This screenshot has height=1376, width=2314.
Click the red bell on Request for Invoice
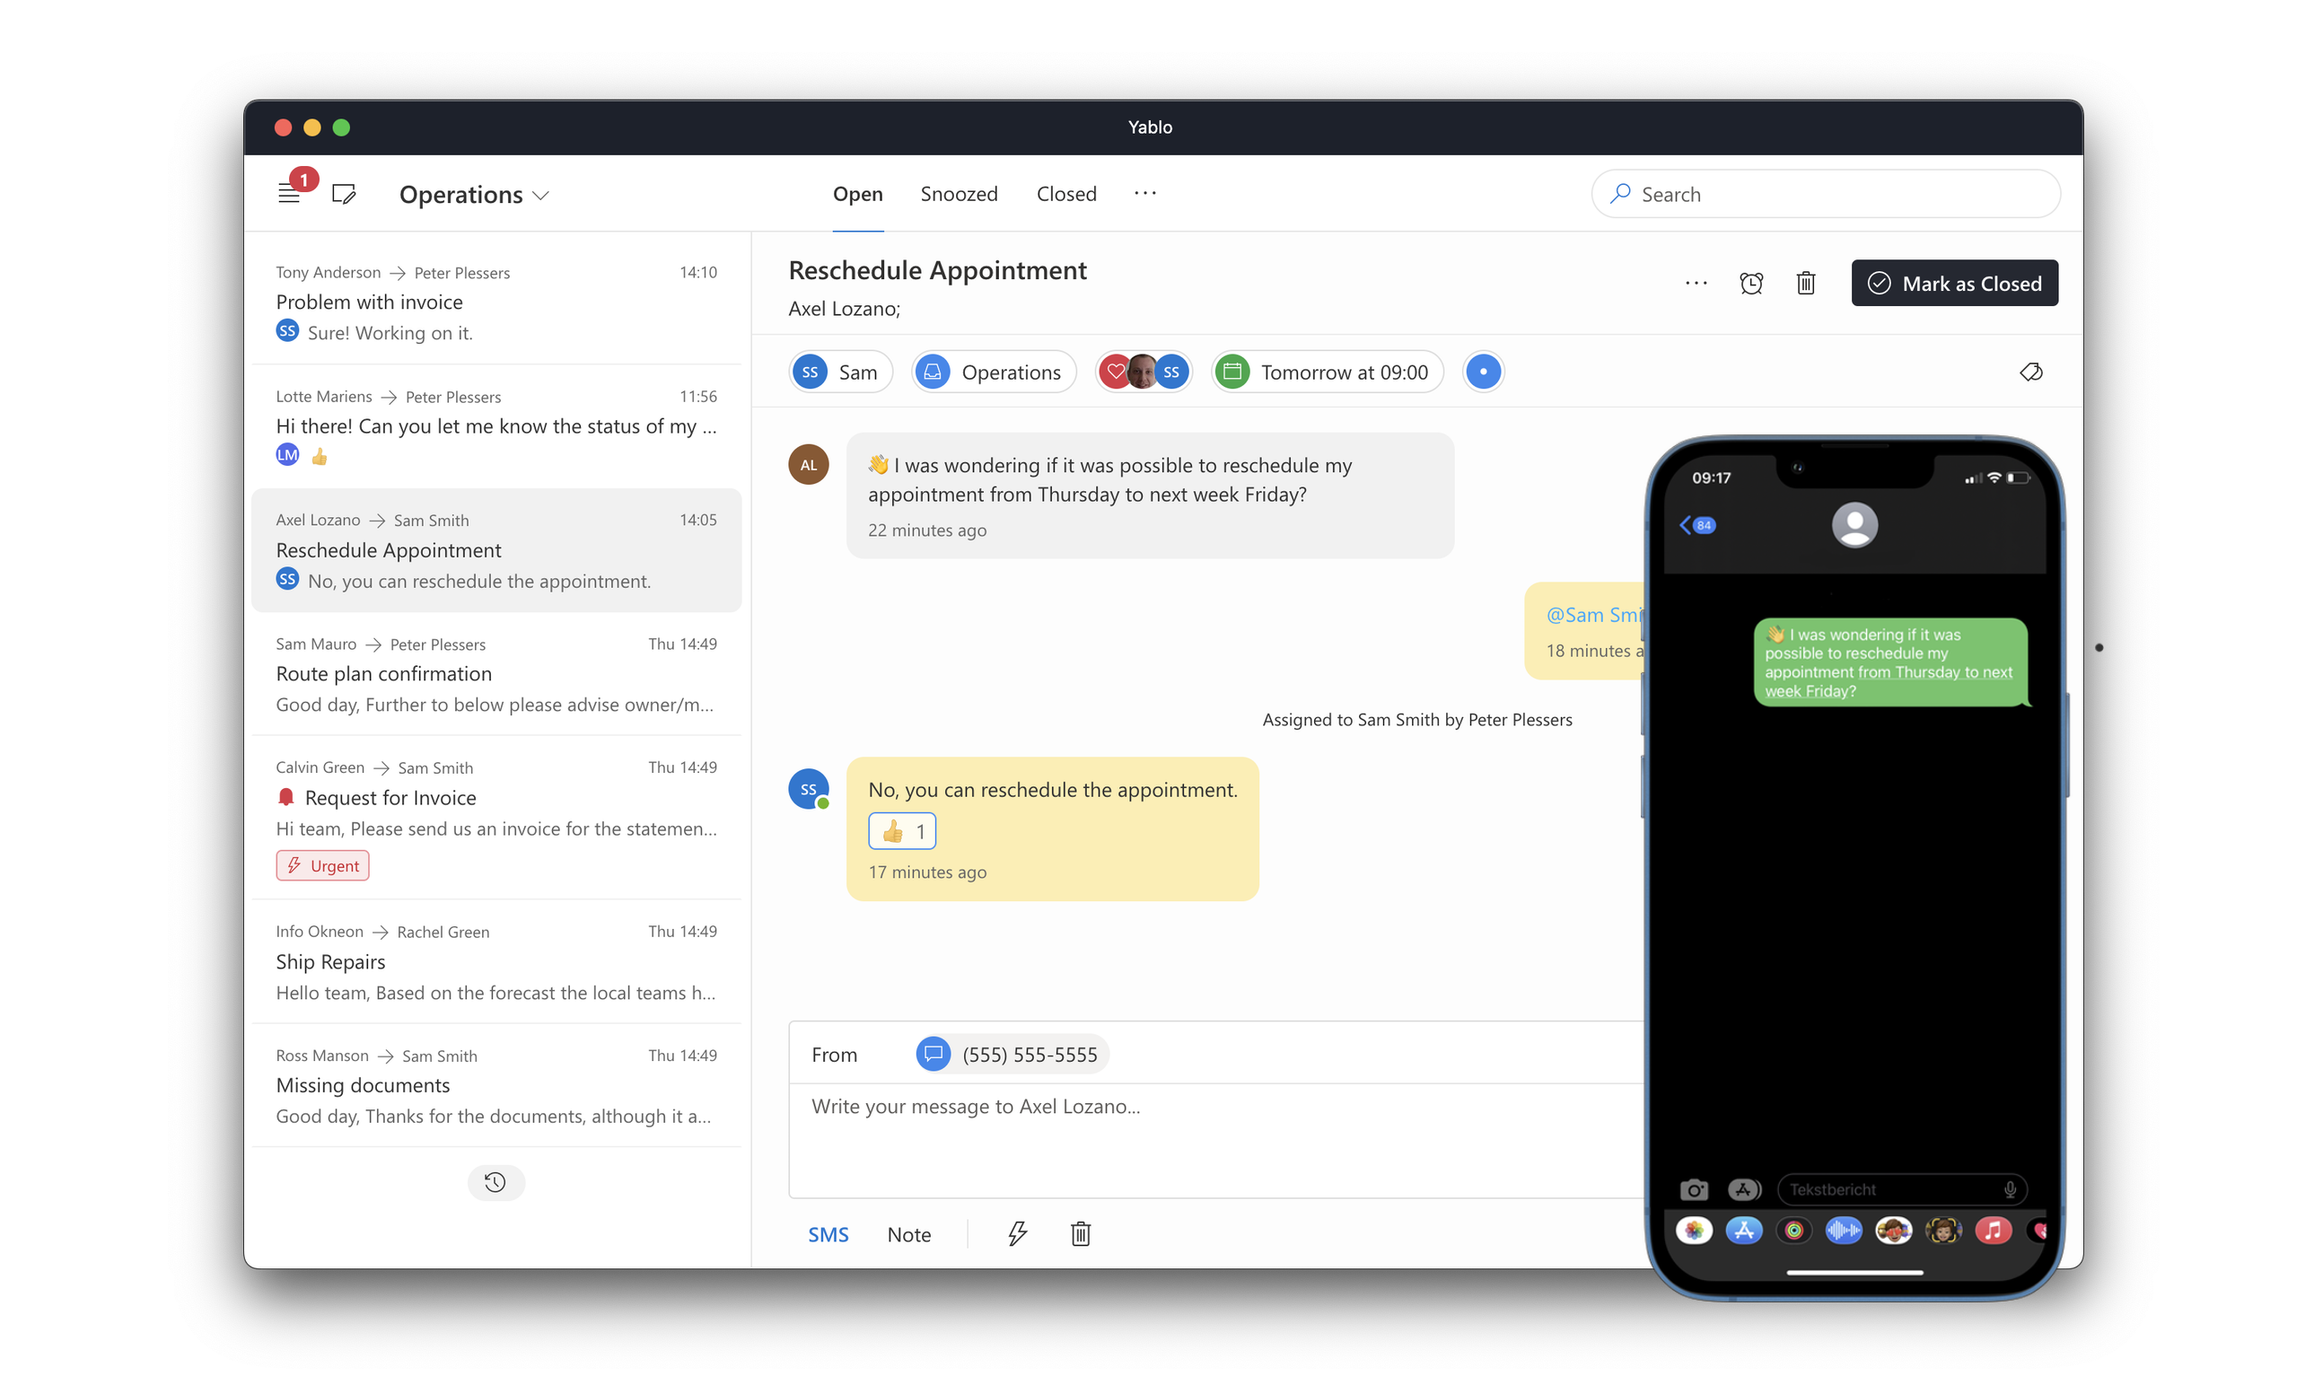[285, 797]
